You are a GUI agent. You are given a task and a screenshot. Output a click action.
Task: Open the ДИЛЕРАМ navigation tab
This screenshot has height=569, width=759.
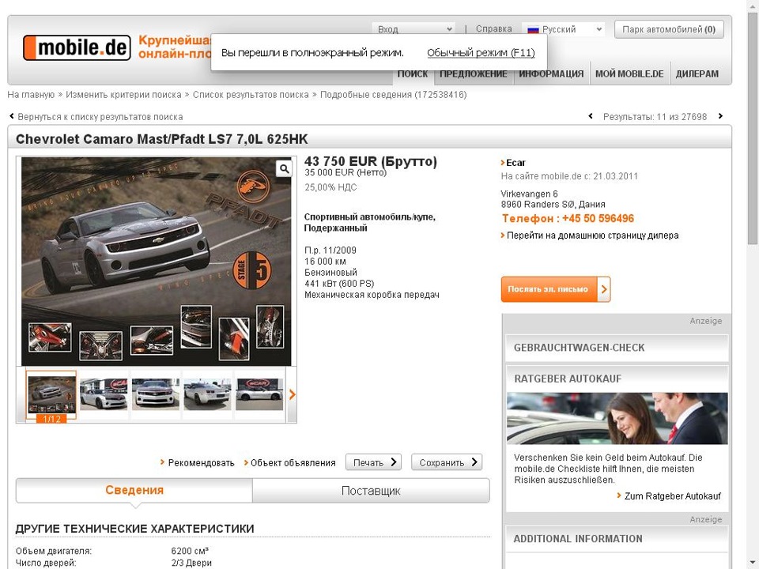[697, 73]
